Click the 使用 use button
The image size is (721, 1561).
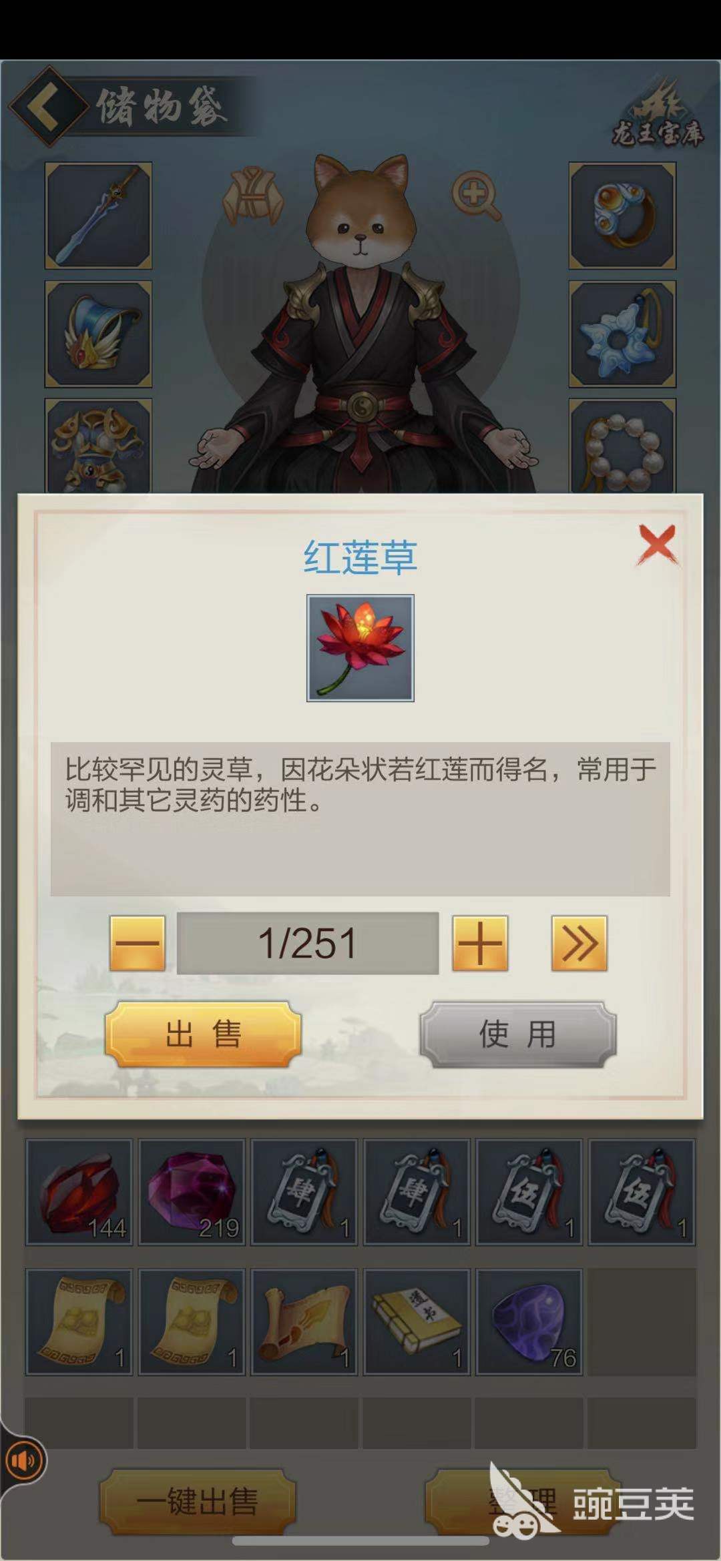coord(517,1034)
